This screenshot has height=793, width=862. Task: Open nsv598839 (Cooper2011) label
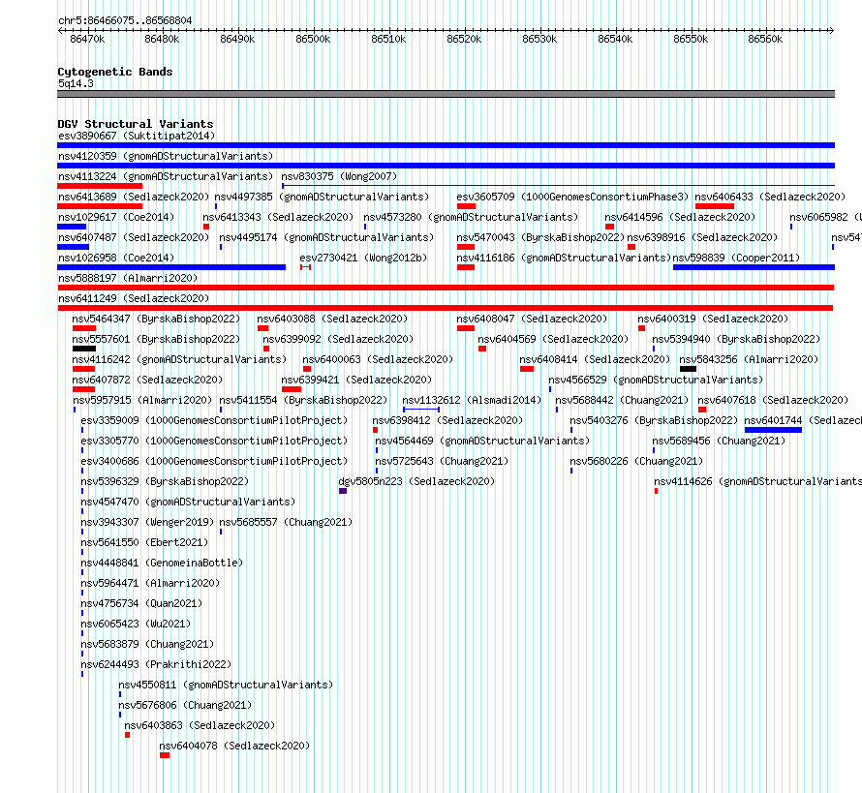(x=736, y=258)
